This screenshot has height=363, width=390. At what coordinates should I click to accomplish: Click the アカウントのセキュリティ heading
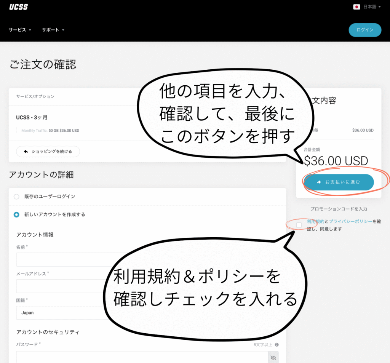click(x=48, y=332)
